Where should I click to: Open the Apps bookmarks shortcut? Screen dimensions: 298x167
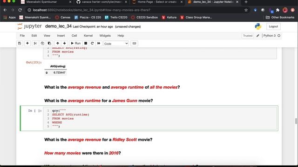click(10, 18)
